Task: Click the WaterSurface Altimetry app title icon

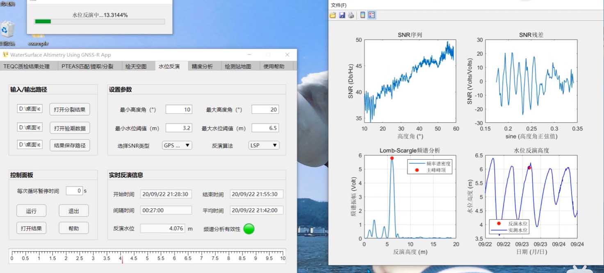Action: click(5, 55)
